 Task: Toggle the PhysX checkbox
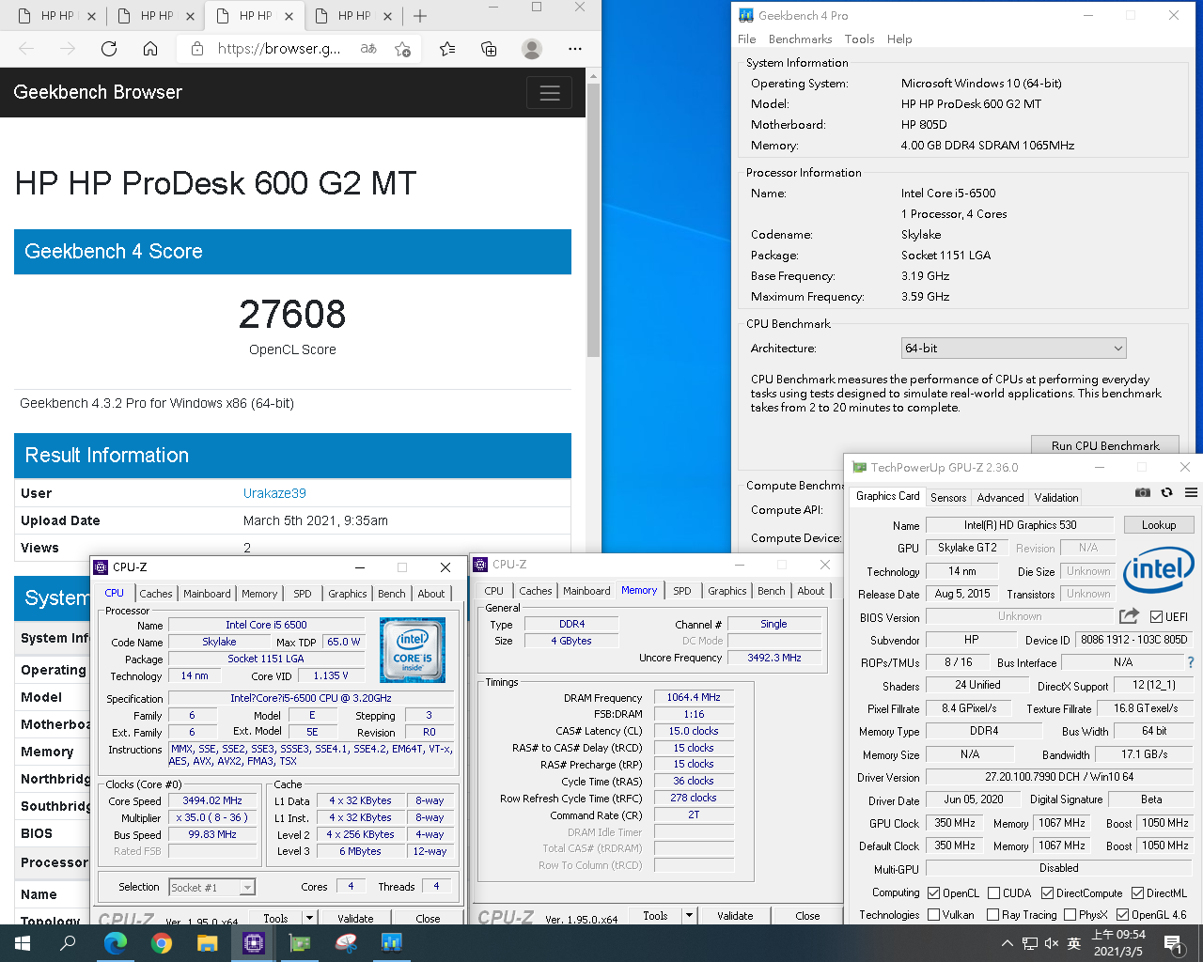pyautogui.click(x=1070, y=914)
